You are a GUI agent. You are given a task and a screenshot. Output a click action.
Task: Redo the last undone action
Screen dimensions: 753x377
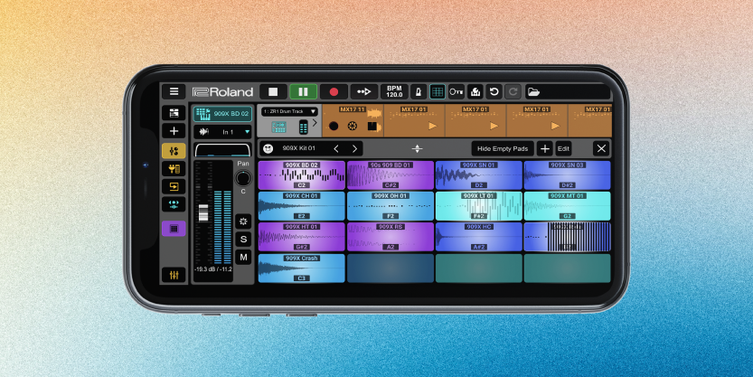[x=513, y=91]
